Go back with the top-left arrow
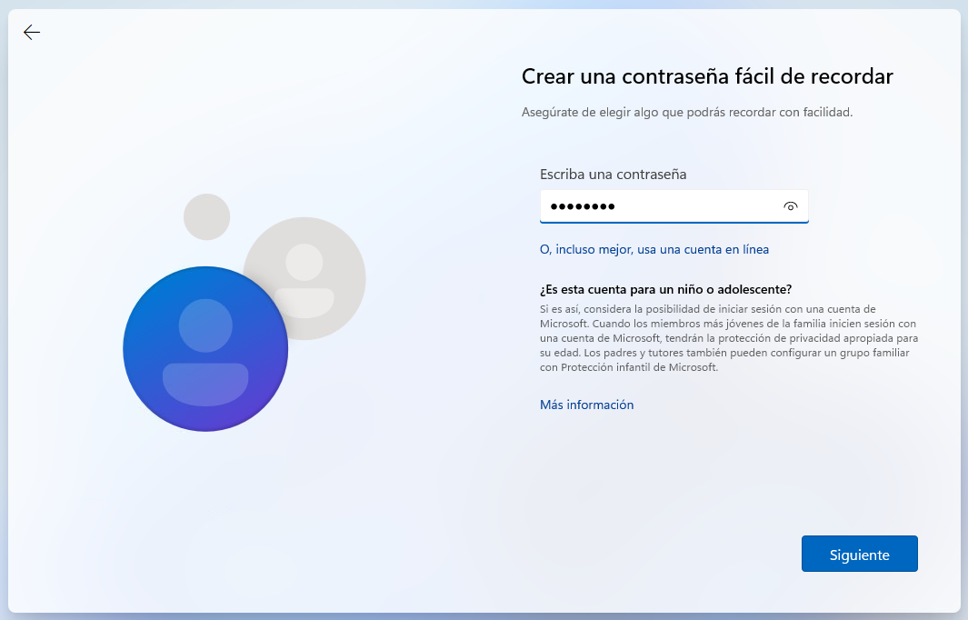This screenshot has height=620, width=968. [x=32, y=33]
